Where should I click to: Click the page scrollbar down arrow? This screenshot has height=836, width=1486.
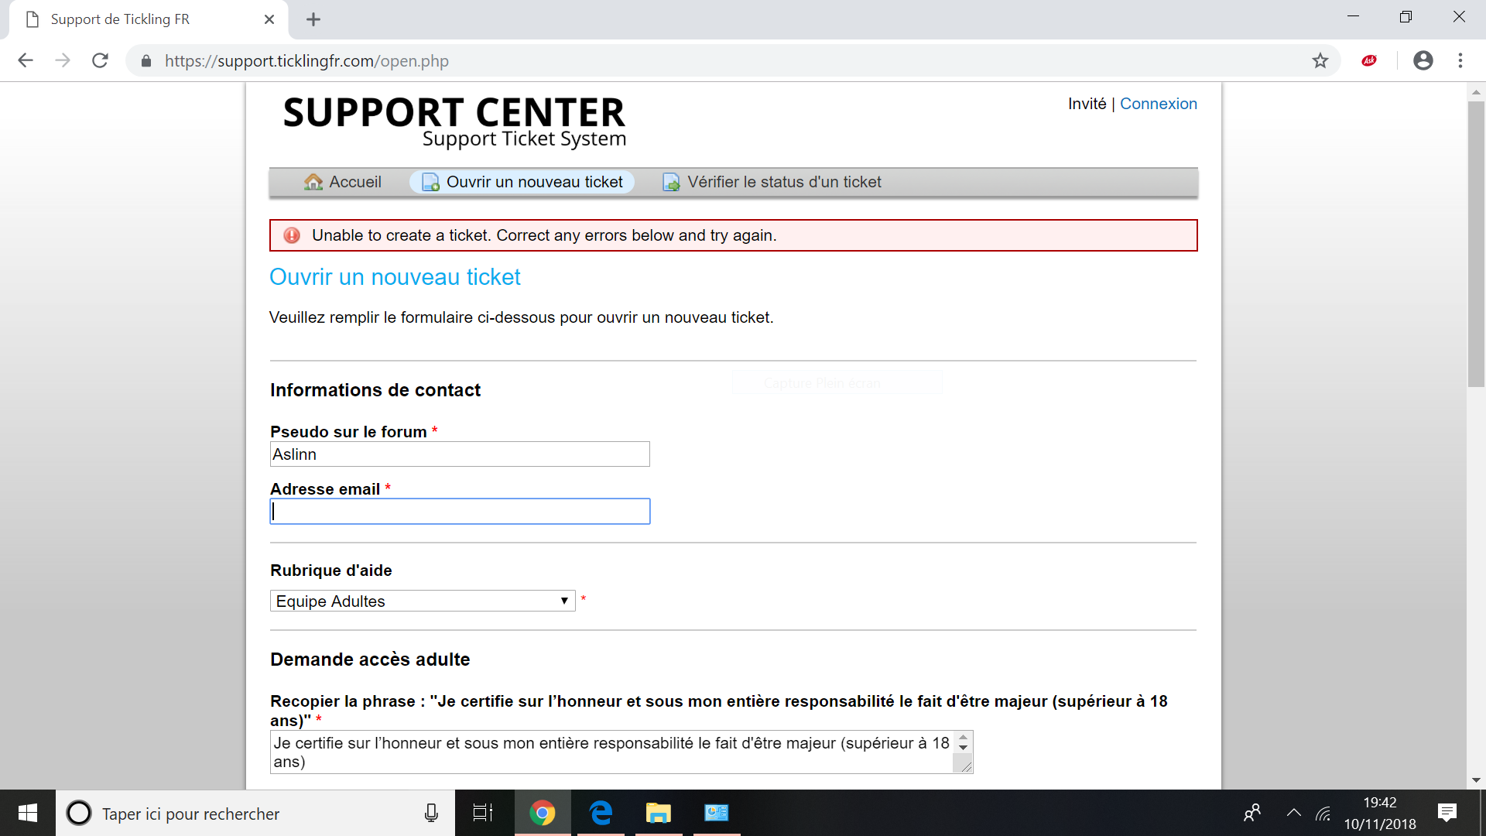click(x=1476, y=780)
